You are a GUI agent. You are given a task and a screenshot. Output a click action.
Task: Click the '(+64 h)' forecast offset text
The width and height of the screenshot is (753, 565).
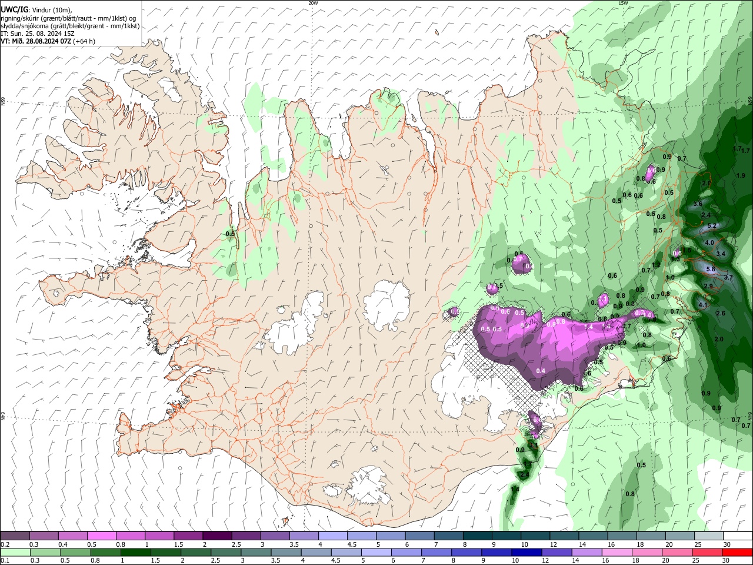click(x=84, y=41)
